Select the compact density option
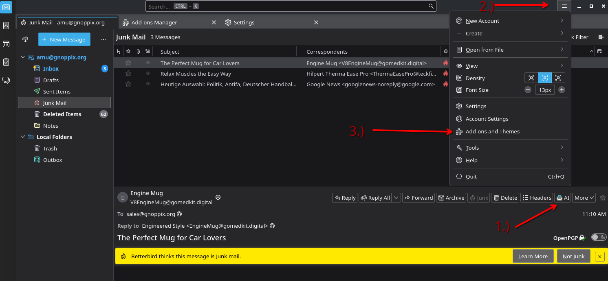Screen dimensions: 608x281 point(531,78)
